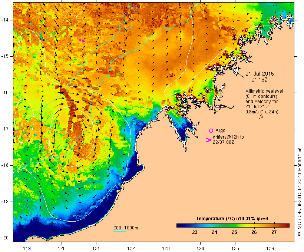304x252 pixels.
Task: Click the '(0.1m contours)' text
Action: 261,96
